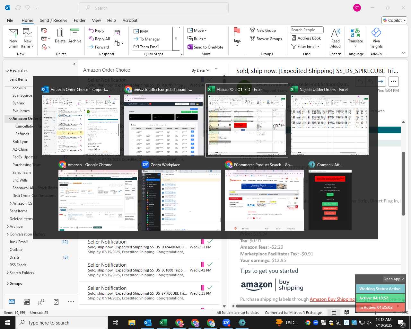Screen dimensions: 411x329
Task: Click the Amazon Buy Shipping link
Action: (332, 299)
